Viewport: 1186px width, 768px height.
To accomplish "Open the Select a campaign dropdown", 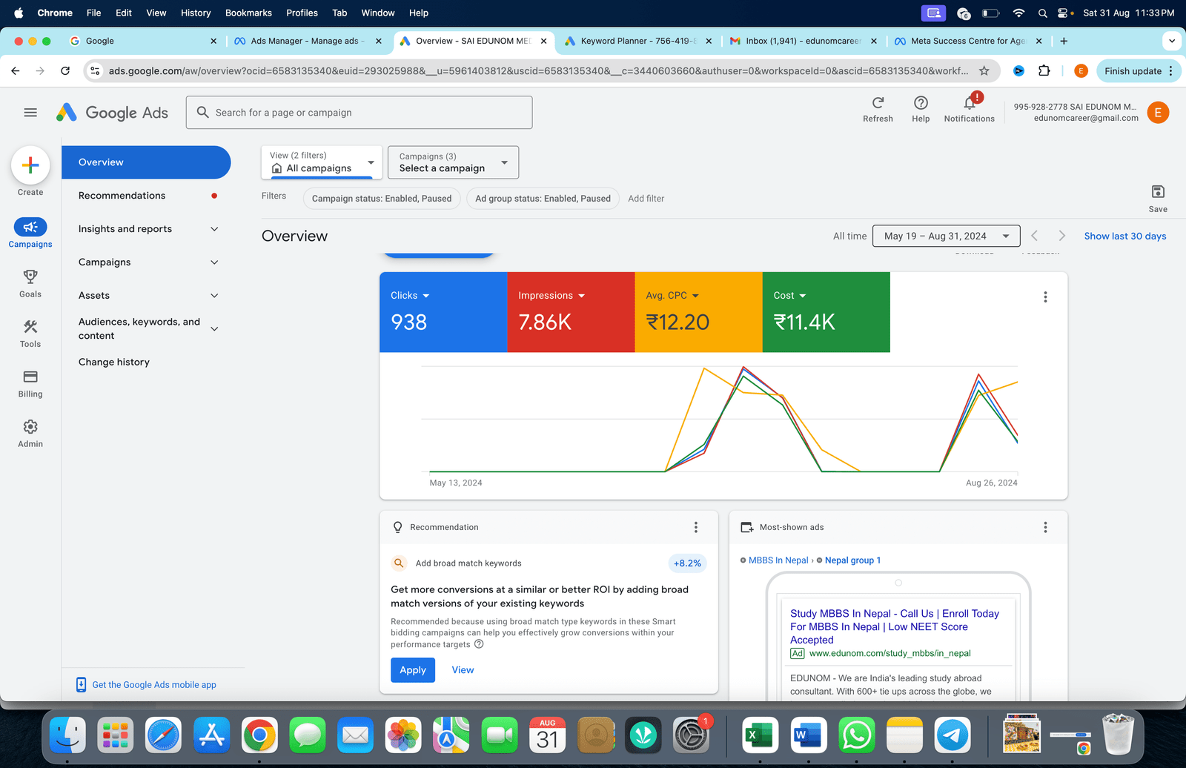I will [453, 162].
